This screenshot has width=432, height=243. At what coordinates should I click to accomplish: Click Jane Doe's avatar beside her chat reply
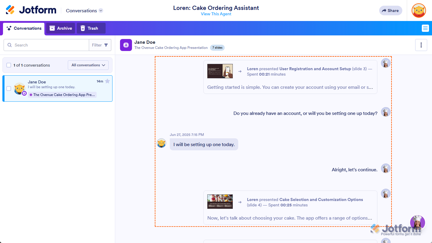[161, 143]
